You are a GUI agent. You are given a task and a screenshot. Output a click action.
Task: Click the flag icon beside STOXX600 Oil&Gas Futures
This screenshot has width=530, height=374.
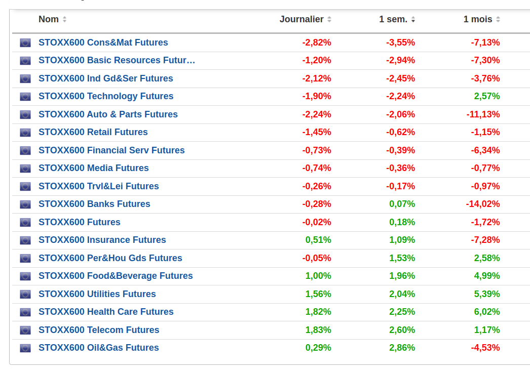[25, 348]
